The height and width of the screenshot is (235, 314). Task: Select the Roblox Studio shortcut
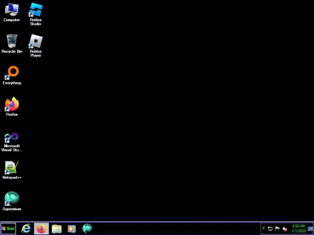point(36,14)
